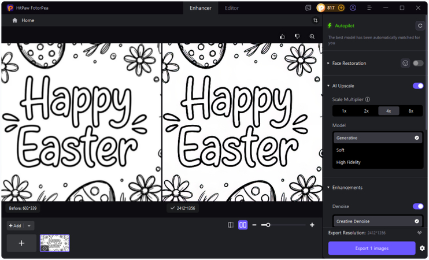The height and width of the screenshot is (260, 429).
Task: Select 8x scale multiplier
Action: click(410, 111)
